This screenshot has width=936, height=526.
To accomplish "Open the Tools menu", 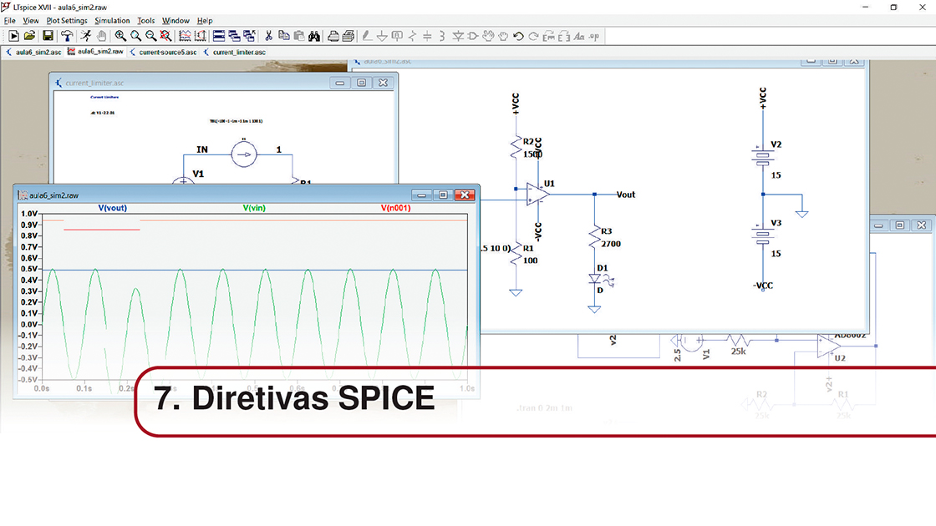I will coord(145,20).
